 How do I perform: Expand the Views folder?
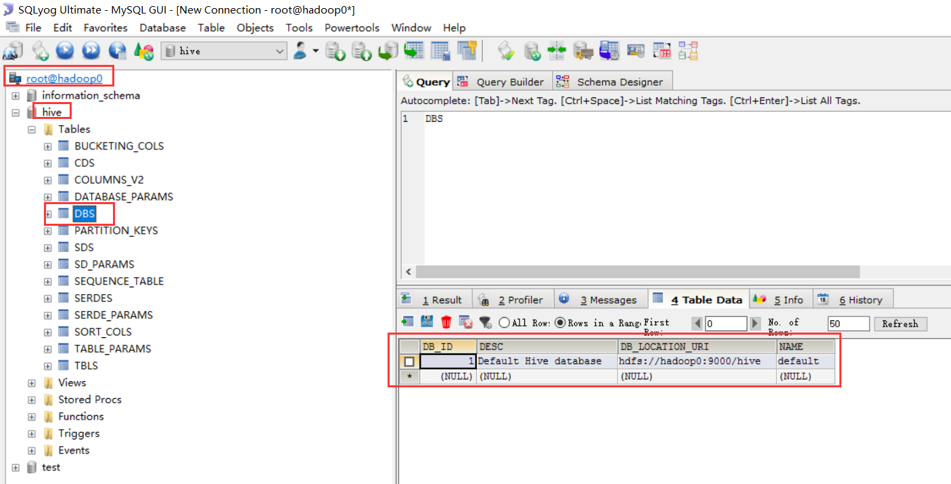32,383
